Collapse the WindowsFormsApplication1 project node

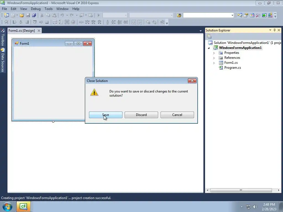coord(209,48)
